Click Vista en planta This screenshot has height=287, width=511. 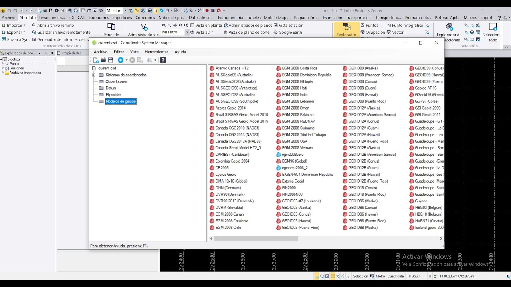(x=206, y=25)
